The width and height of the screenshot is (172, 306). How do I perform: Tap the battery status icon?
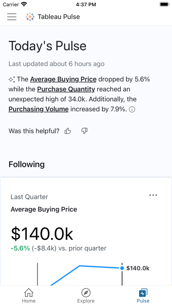coord(165,4)
